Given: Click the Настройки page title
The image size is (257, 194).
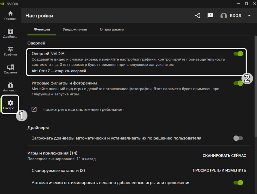Looking at the screenshot, I should [x=39, y=16].
